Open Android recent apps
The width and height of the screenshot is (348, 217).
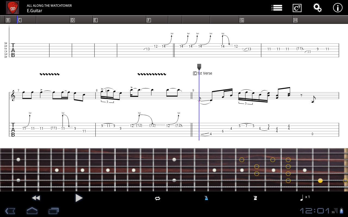click(54, 210)
